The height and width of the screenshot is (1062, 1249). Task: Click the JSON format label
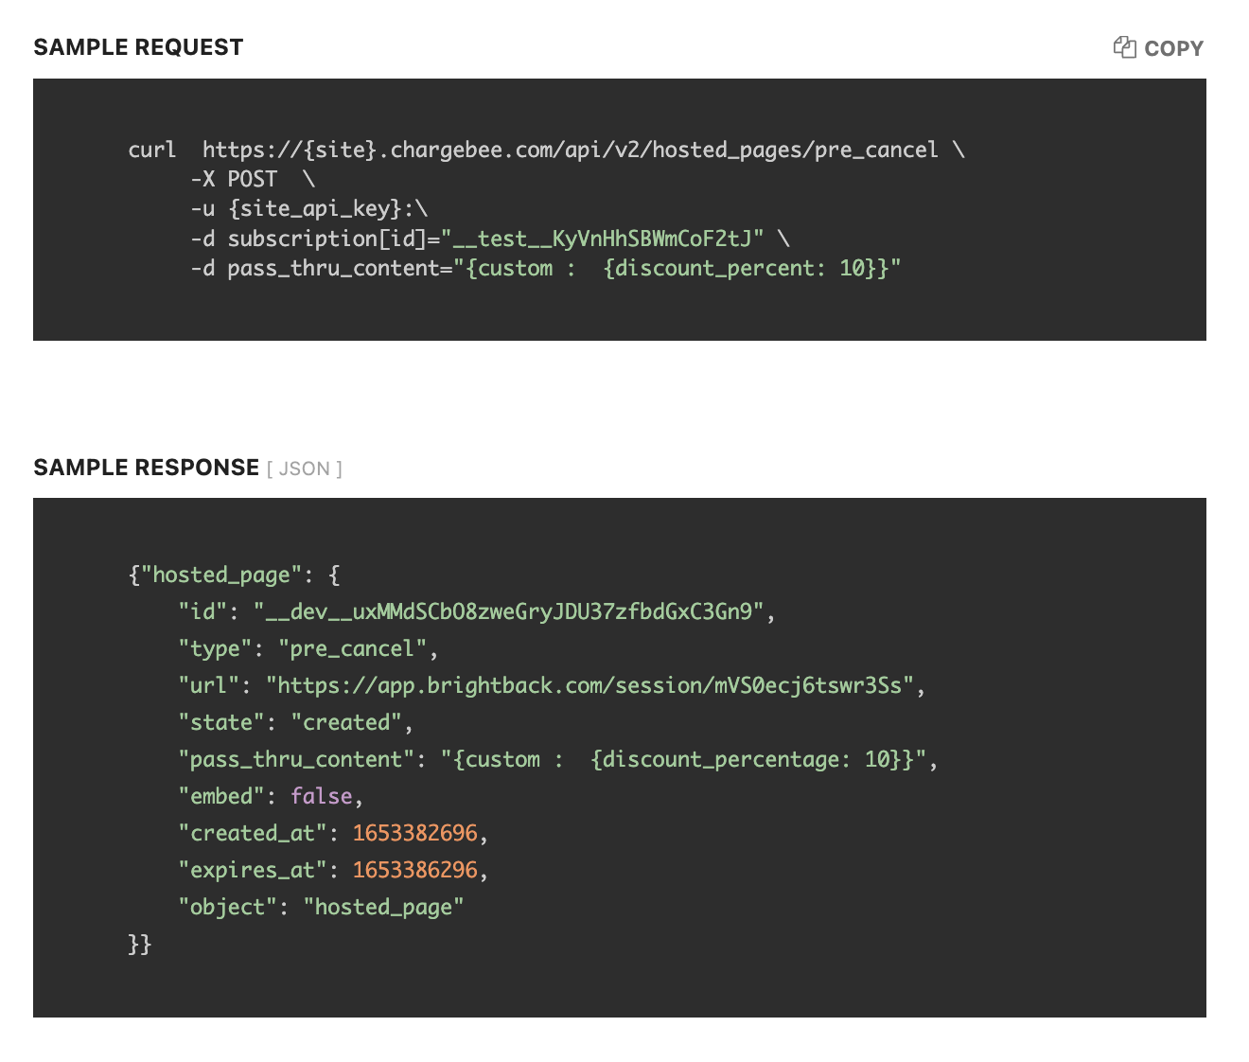[305, 469]
